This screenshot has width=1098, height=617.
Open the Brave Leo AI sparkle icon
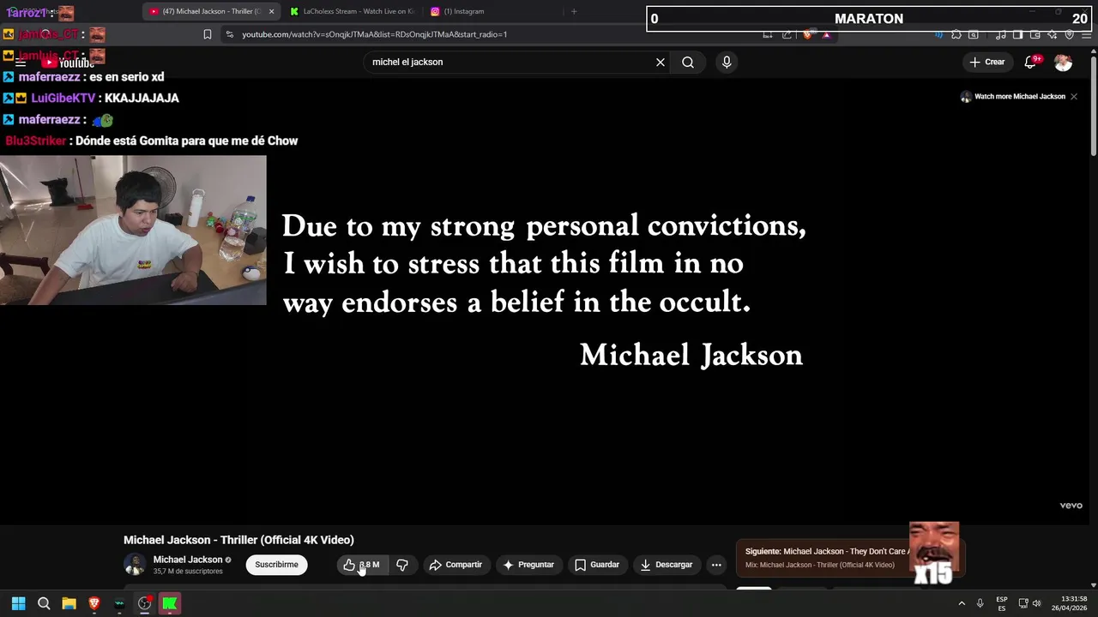coord(1053,34)
